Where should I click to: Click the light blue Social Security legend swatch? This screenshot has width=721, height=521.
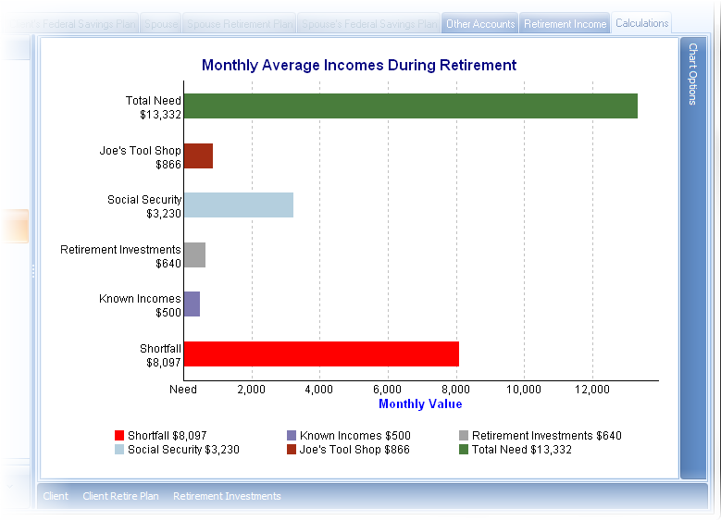coord(118,450)
